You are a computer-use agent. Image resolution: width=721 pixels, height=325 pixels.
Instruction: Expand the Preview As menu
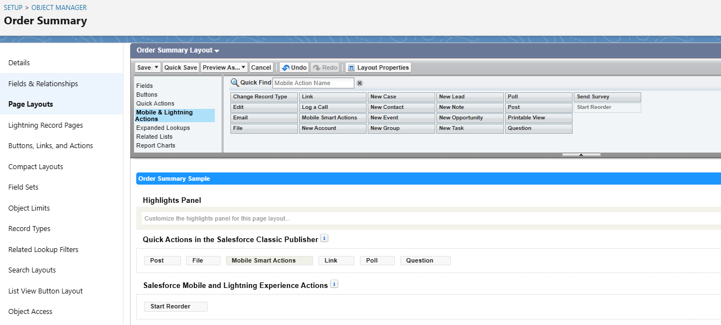224,67
